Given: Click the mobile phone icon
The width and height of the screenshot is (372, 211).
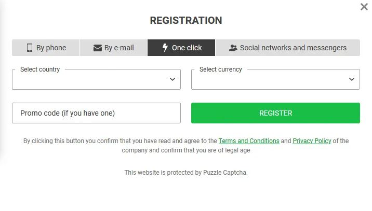Looking at the screenshot, I should (x=30, y=48).
